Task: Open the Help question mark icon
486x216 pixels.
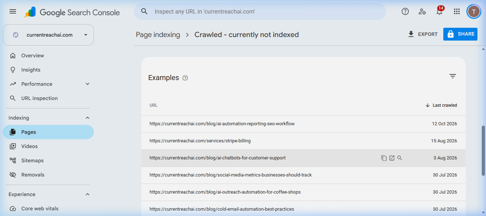Action: (x=405, y=11)
